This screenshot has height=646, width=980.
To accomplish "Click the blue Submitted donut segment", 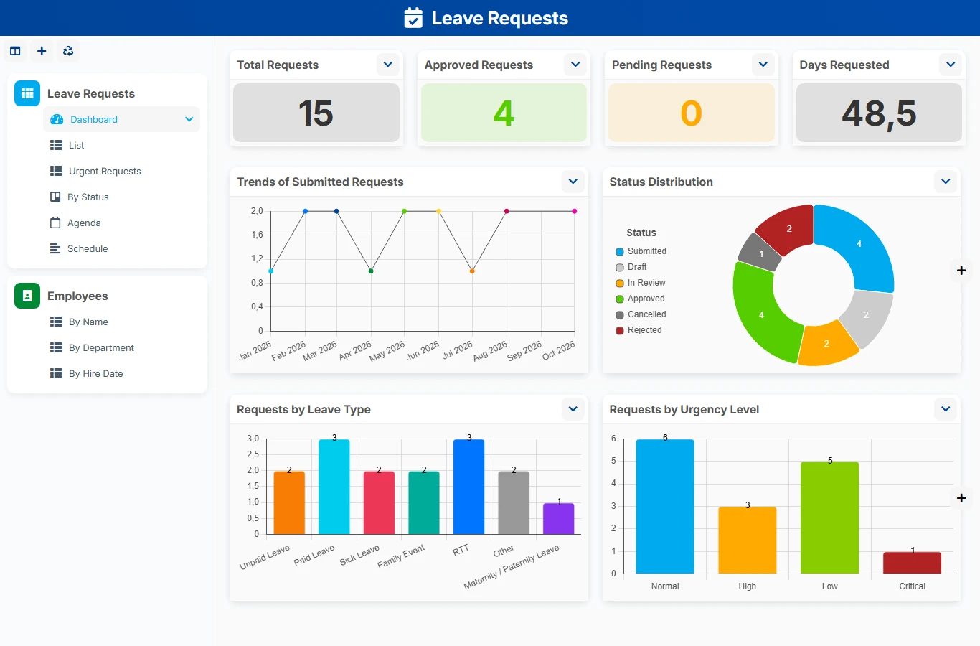I will [859, 244].
